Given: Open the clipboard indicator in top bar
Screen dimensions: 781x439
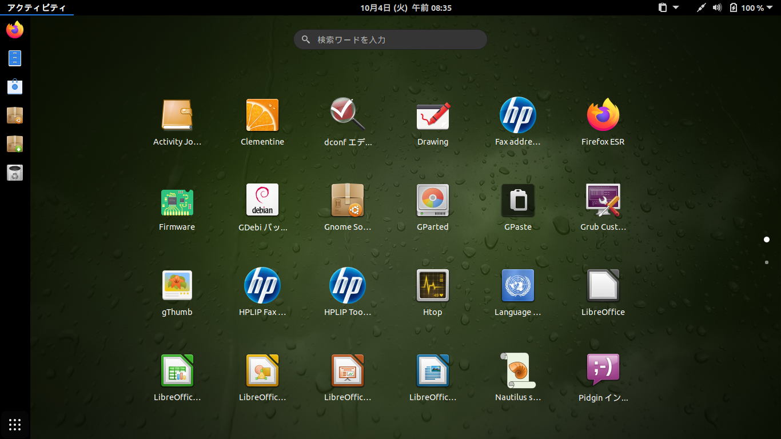Looking at the screenshot, I should [x=663, y=7].
